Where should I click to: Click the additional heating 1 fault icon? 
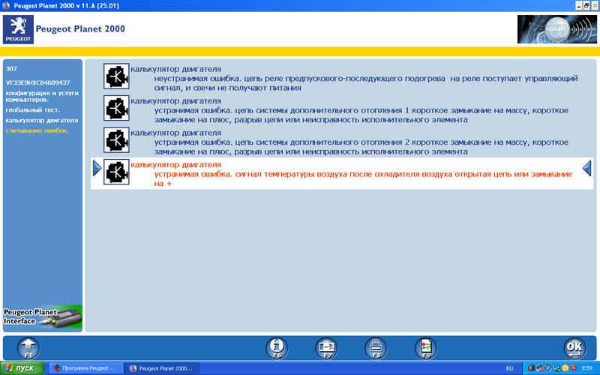pyautogui.click(x=116, y=109)
